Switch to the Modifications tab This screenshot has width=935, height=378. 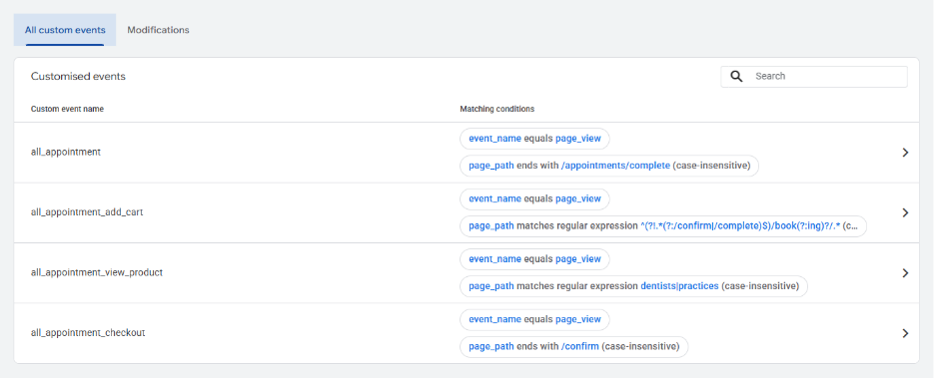(x=158, y=30)
